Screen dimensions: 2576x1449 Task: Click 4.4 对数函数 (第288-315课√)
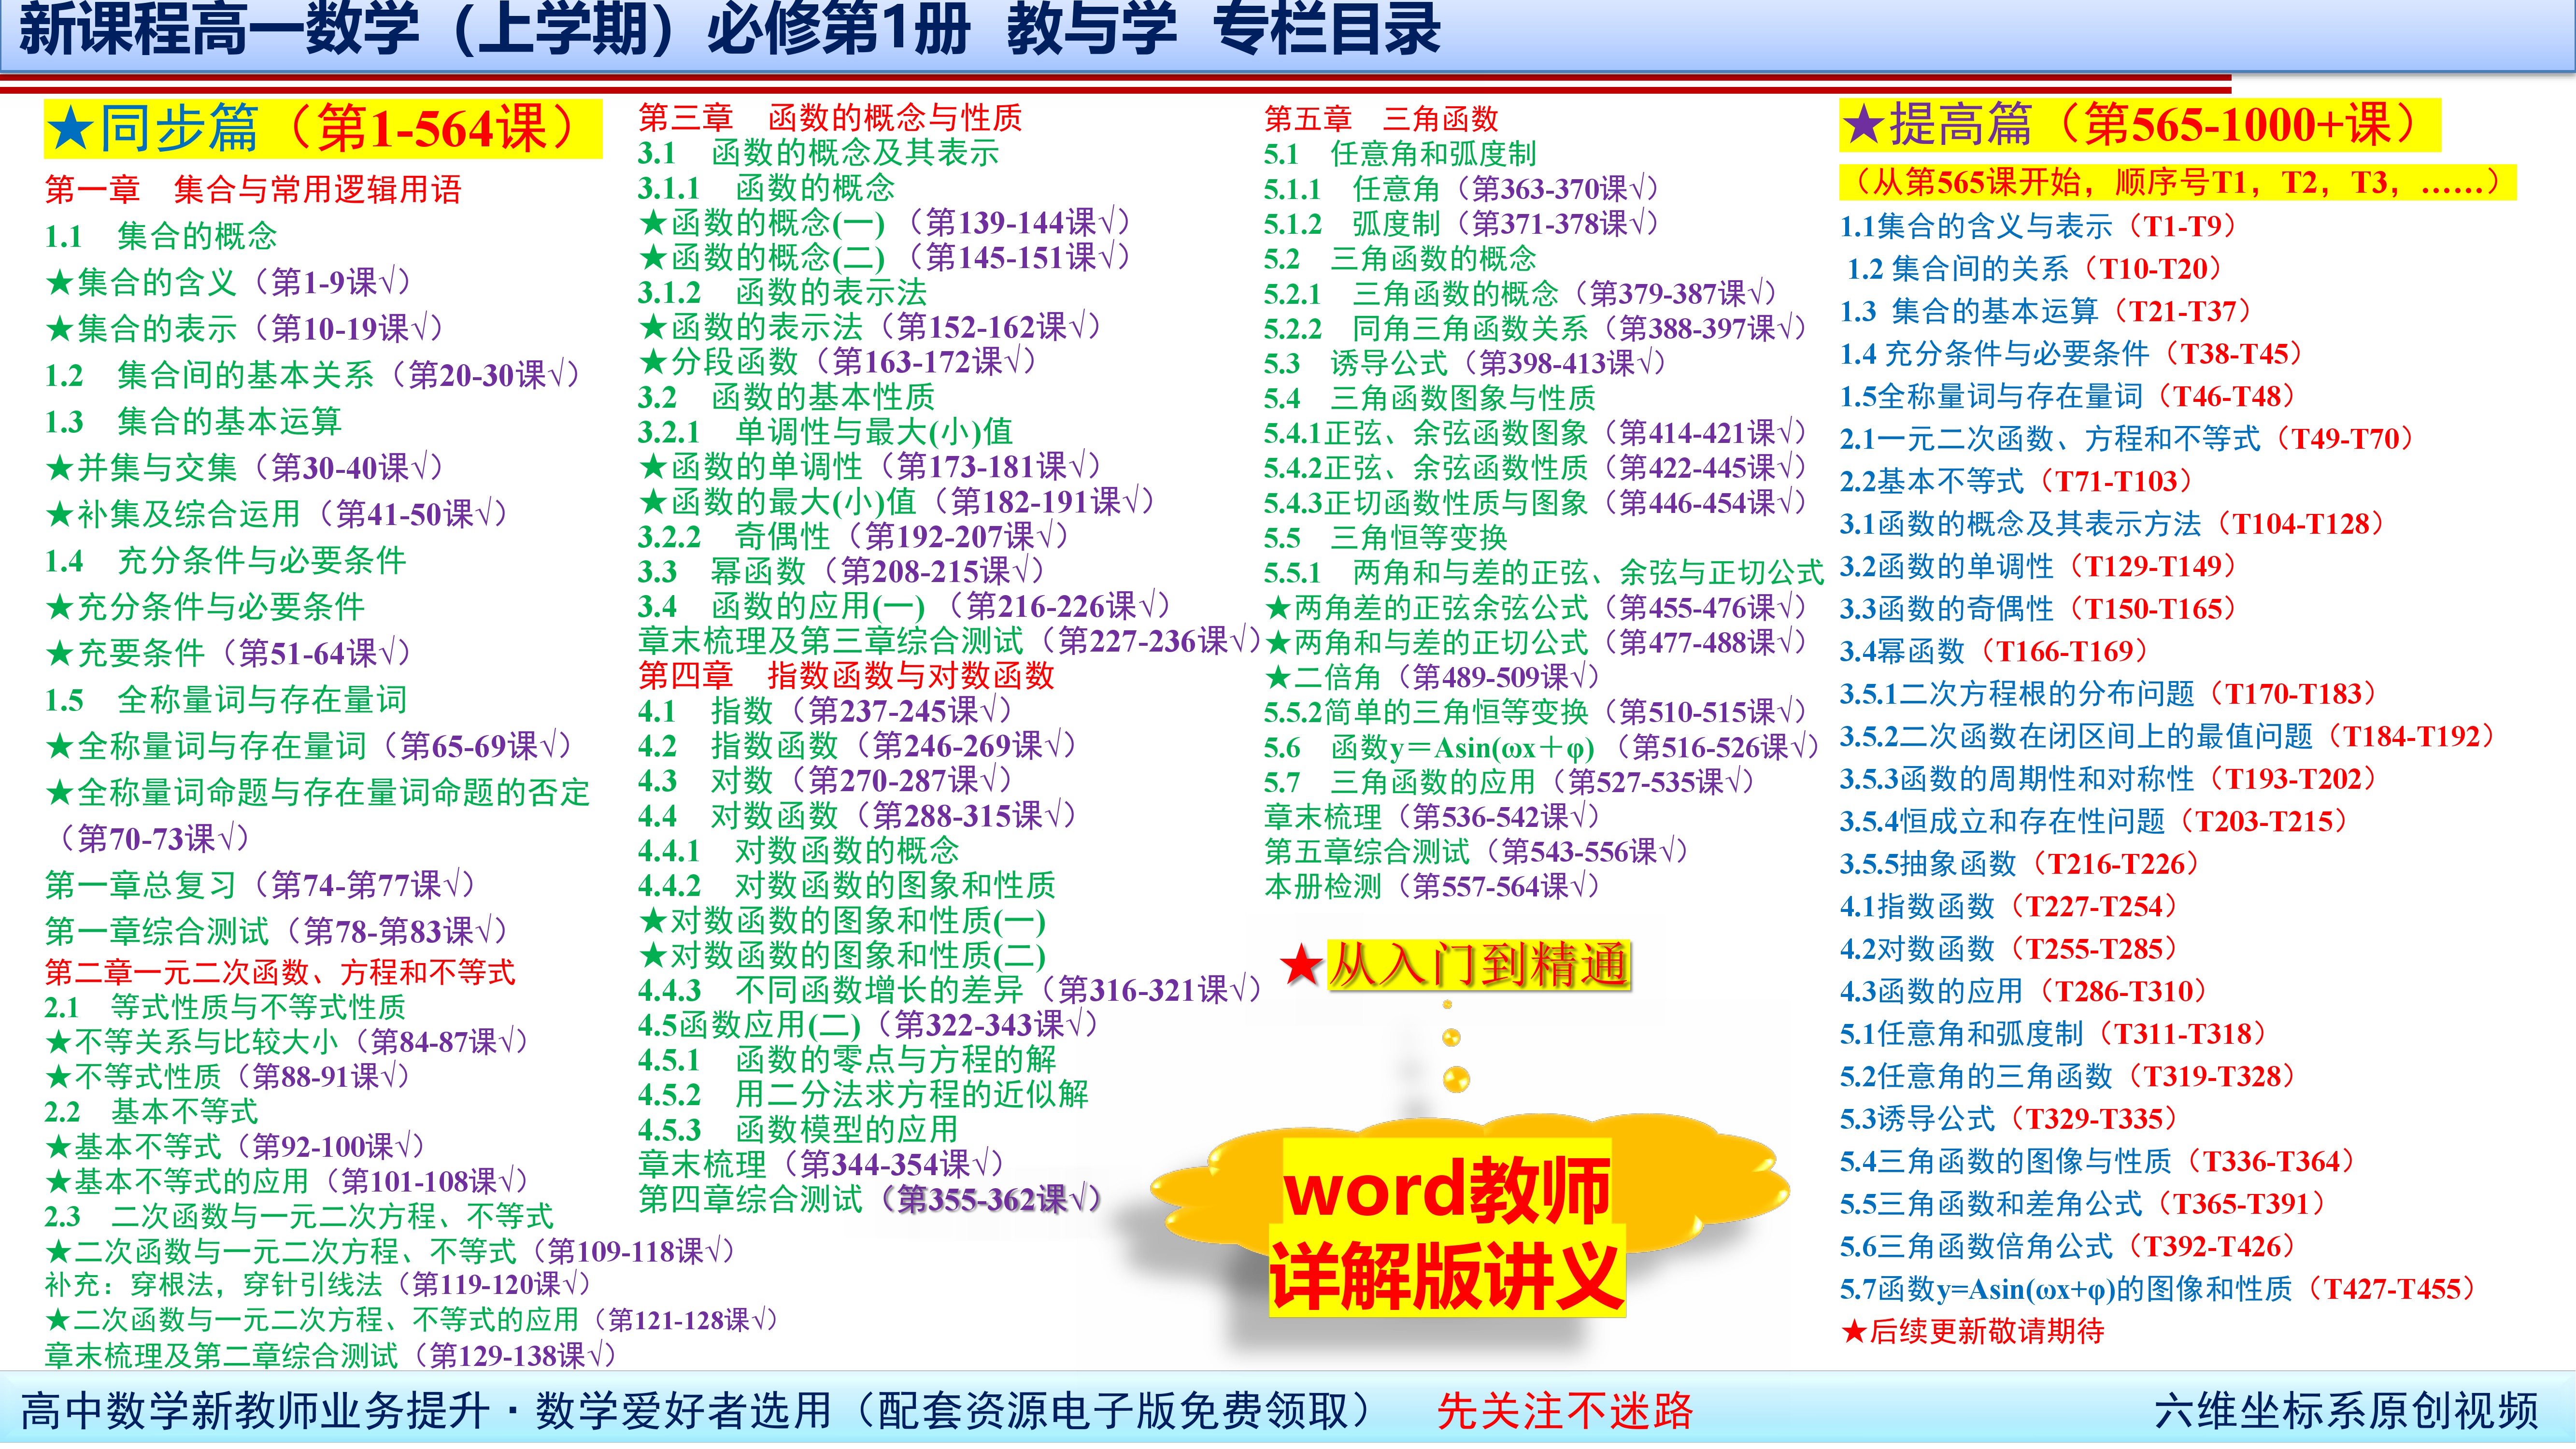[x=858, y=816]
